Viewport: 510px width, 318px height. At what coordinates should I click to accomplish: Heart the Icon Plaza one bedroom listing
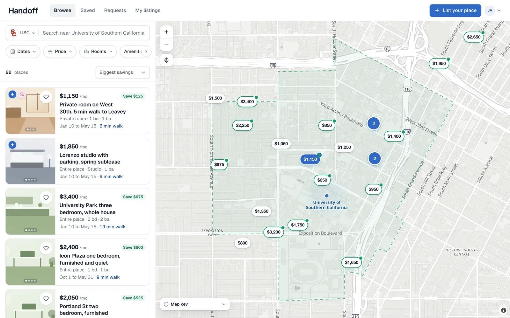click(x=46, y=248)
